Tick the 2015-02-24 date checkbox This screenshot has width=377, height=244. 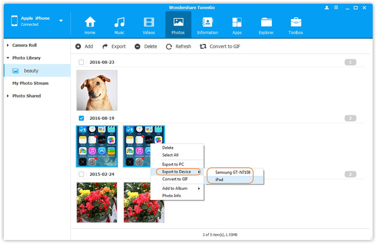coord(81,174)
